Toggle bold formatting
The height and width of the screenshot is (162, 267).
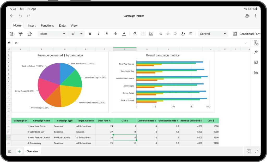[x=90, y=34]
